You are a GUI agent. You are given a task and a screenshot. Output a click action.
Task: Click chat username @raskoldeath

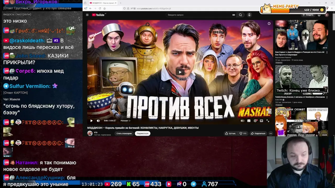pyautogui.click(x=27, y=40)
